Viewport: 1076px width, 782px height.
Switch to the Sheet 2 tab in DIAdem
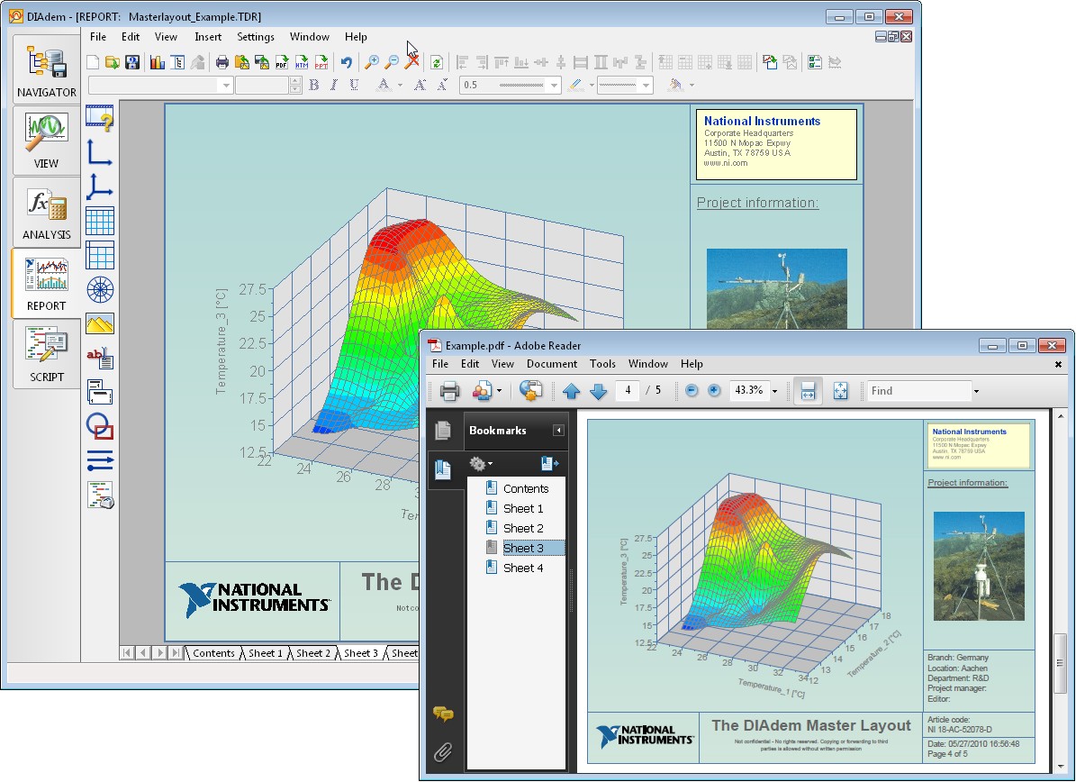point(313,653)
